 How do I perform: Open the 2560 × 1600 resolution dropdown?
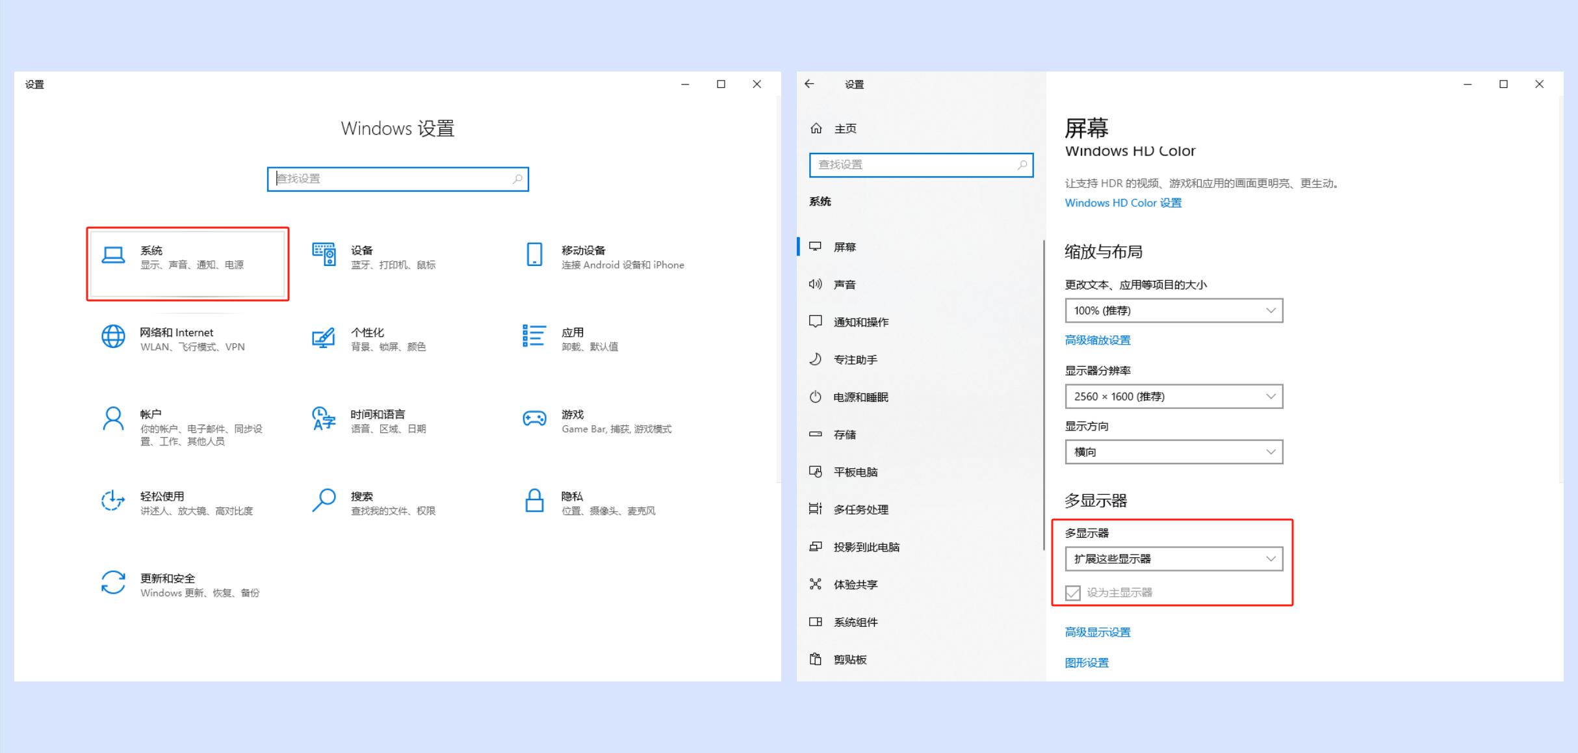(x=1174, y=397)
